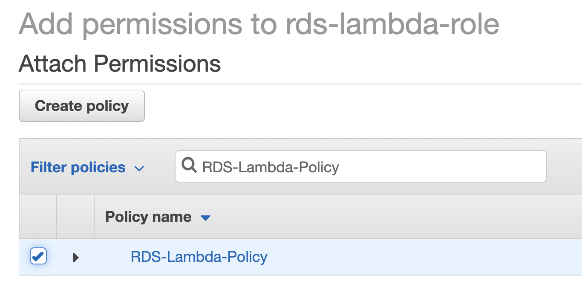Click the magnifying glass search icon
This screenshot has width=582, height=296.
click(189, 165)
